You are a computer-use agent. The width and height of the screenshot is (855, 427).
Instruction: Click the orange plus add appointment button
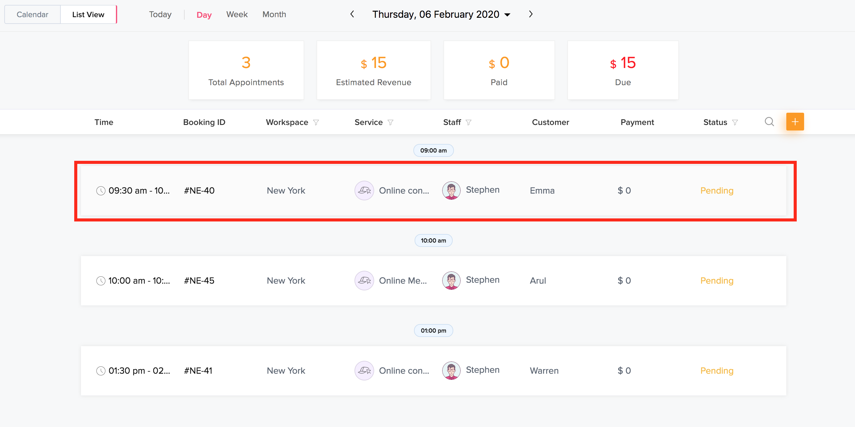(795, 122)
